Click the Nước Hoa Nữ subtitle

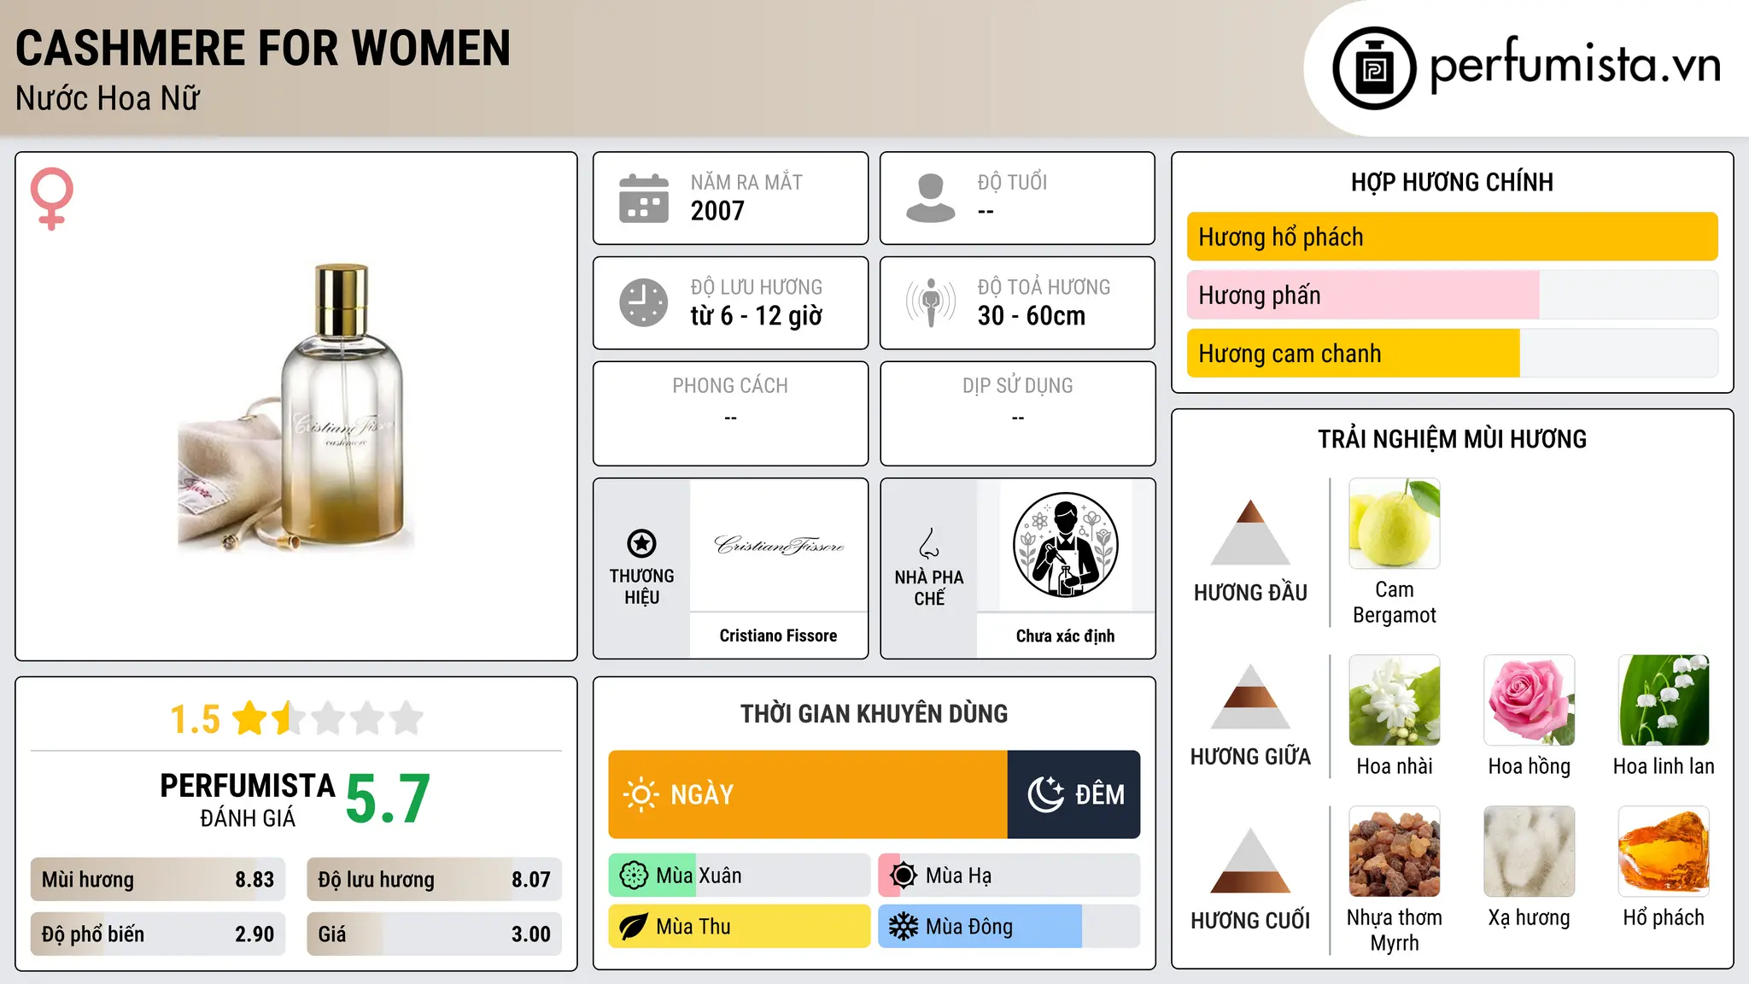click(108, 98)
